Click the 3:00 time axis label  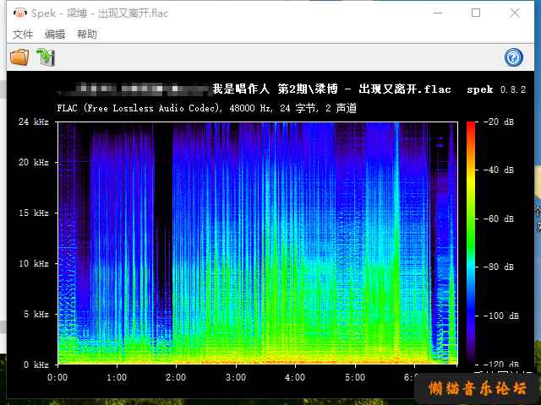click(236, 377)
